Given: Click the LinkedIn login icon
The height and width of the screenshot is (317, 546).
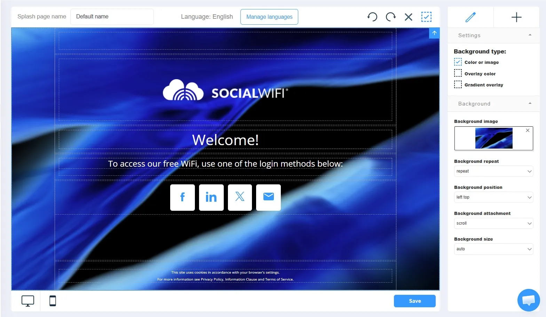Looking at the screenshot, I should pos(211,197).
